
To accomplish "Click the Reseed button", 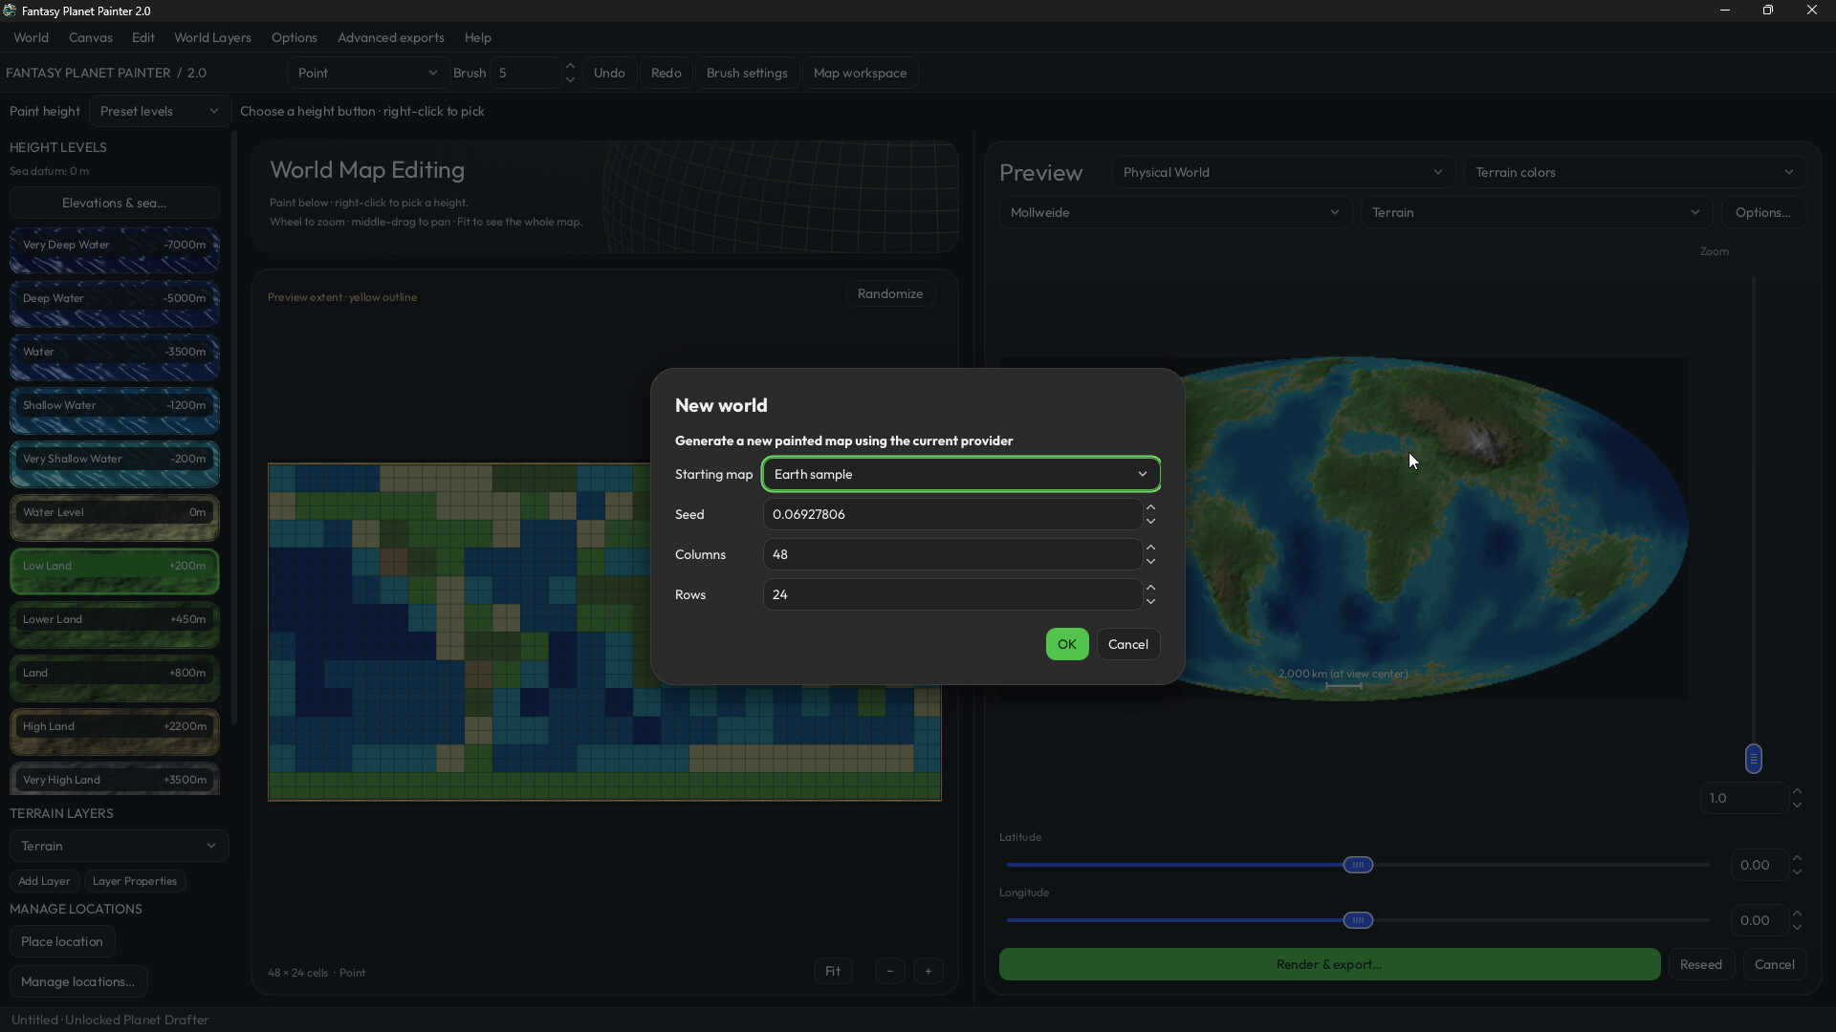I will pyautogui.click(x=1701, y=964).
